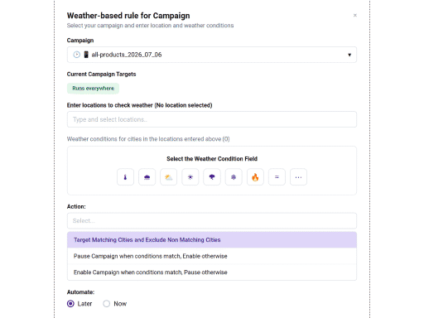Select the thermometer temperature condition icon
This screenshot has height=318, width=424.
tap(125, 177)
